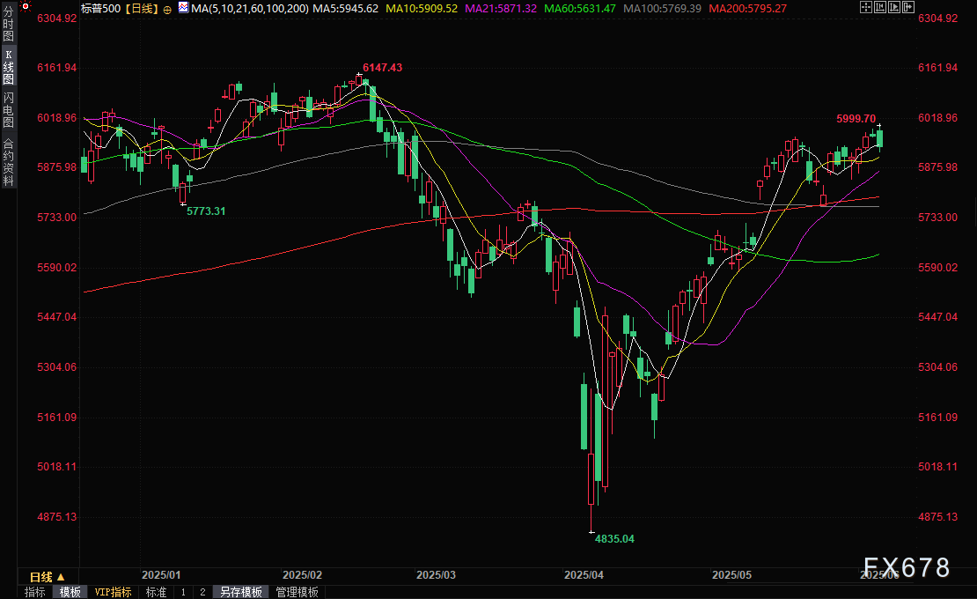This screenshot has height=599, width=977.
Task: Select the 指标 bottom tab
Action: 35,592
